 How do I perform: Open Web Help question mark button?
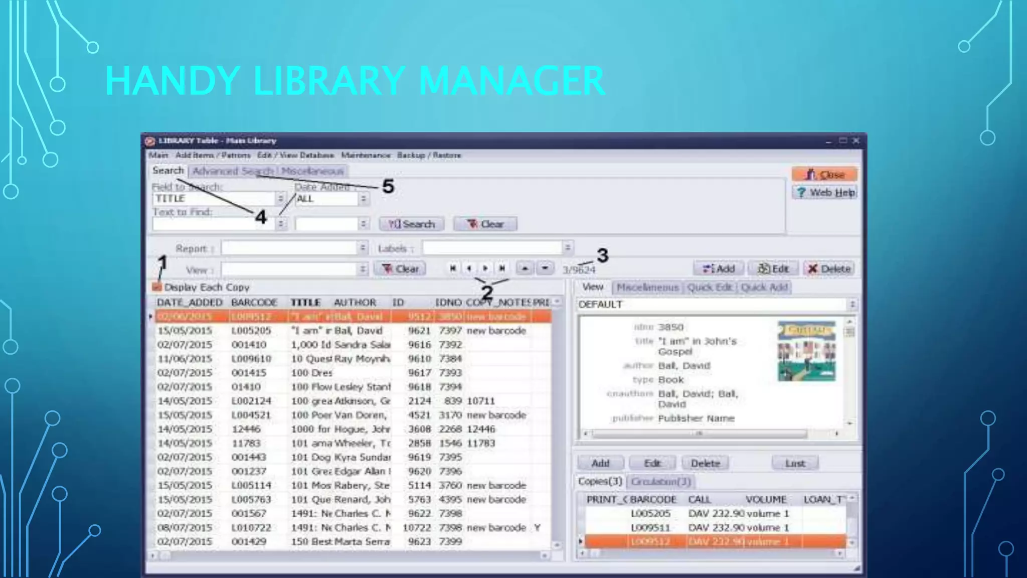click(825, 193)
